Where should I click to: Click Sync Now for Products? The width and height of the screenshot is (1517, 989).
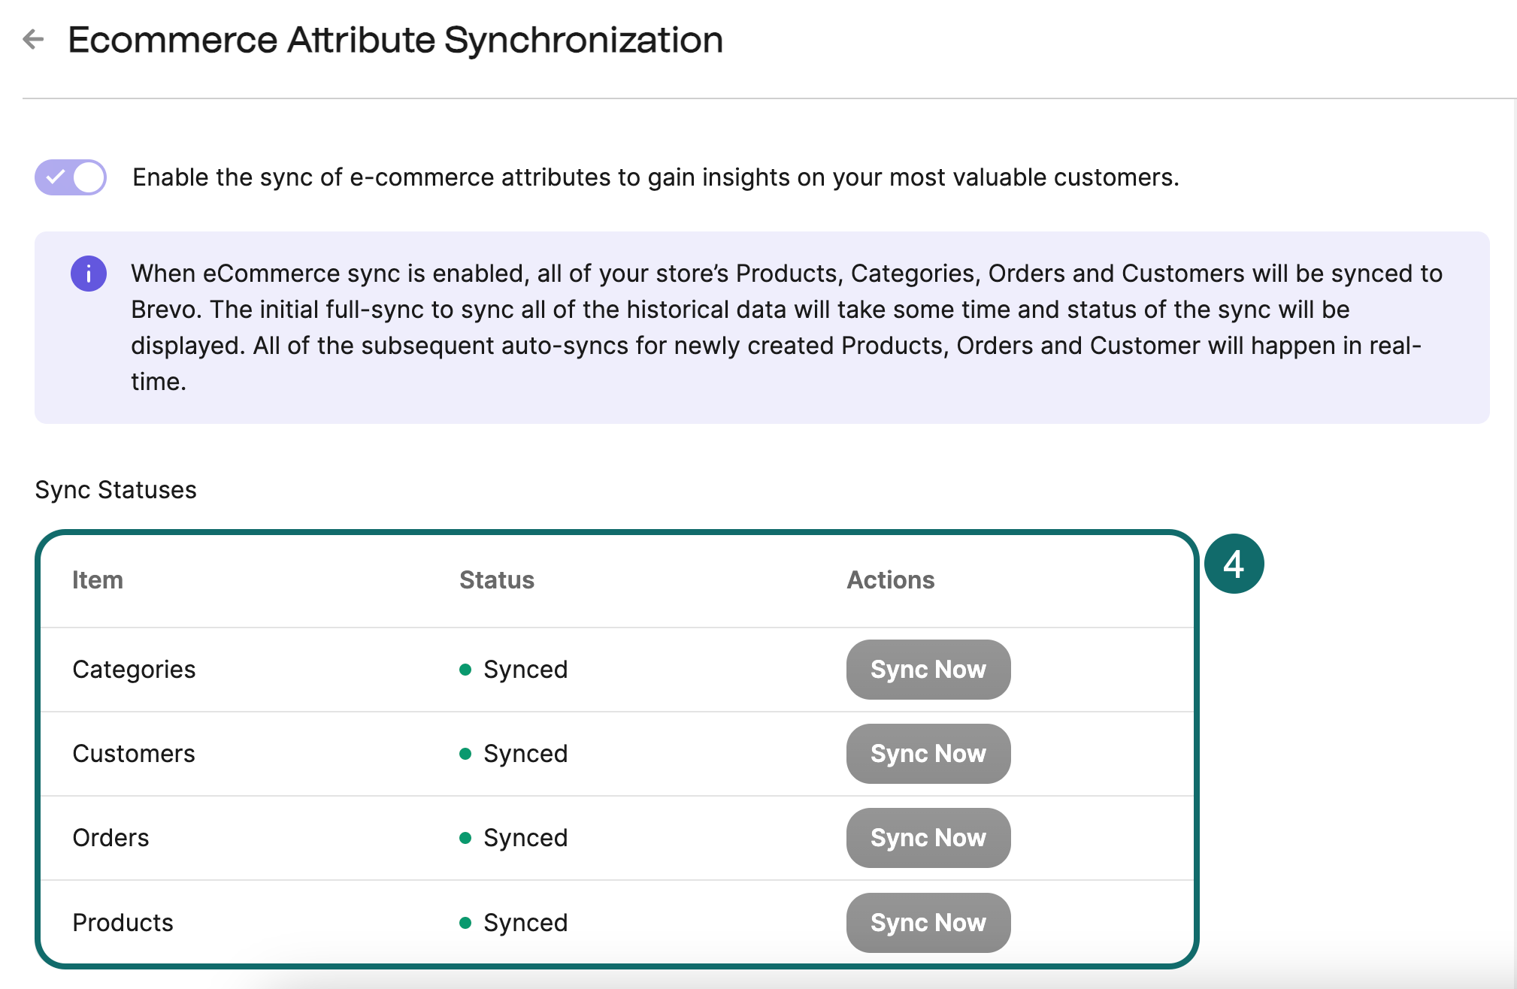coord(928,923)
